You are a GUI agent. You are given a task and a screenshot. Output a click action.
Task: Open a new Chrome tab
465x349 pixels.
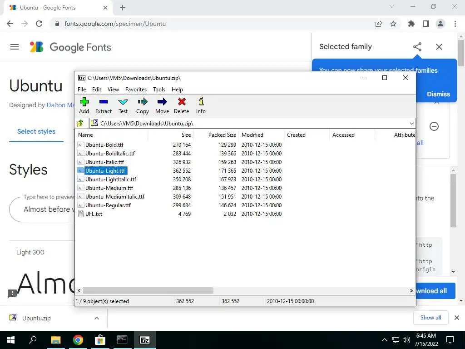click(123, 8)
